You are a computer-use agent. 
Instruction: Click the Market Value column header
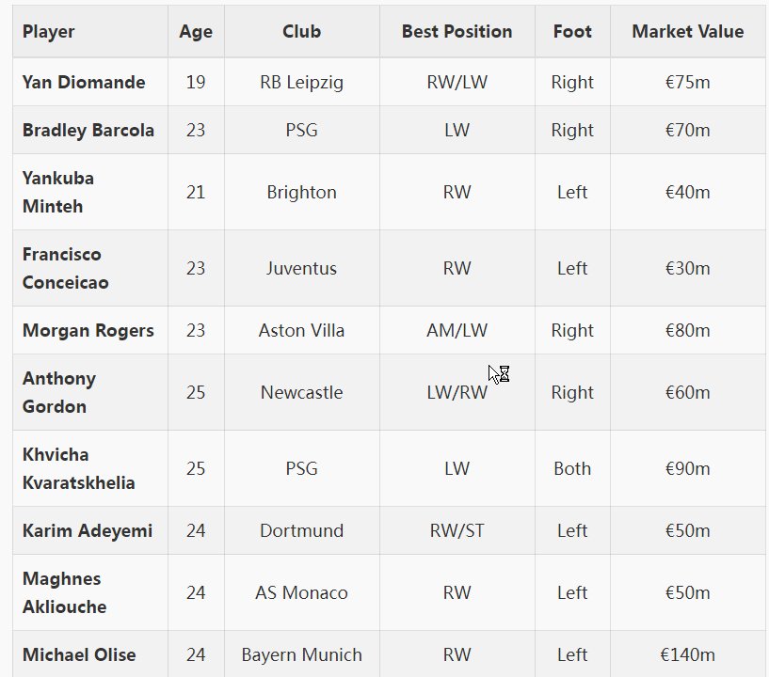pos(687,31)
